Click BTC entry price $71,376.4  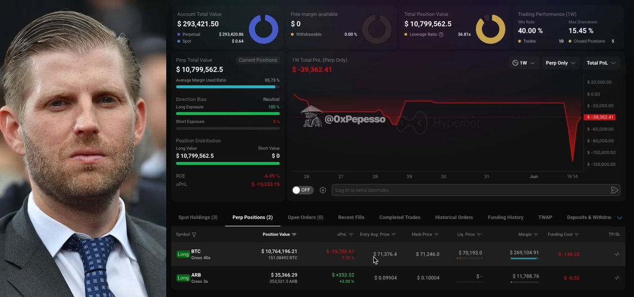(x=385, y=254)
